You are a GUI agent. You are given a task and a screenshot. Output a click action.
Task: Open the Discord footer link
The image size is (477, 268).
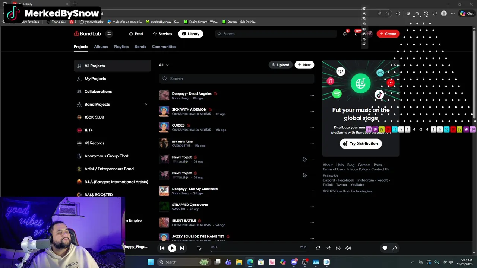pos(329,180)
